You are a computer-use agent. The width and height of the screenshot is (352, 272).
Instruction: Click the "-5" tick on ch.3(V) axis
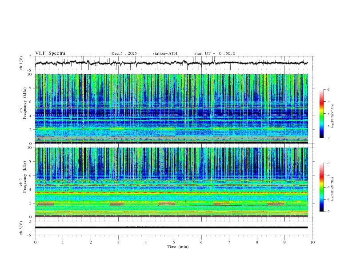tap(30, 235)
